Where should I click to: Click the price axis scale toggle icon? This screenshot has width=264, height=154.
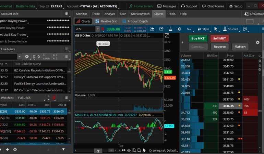tap(167, 36)
